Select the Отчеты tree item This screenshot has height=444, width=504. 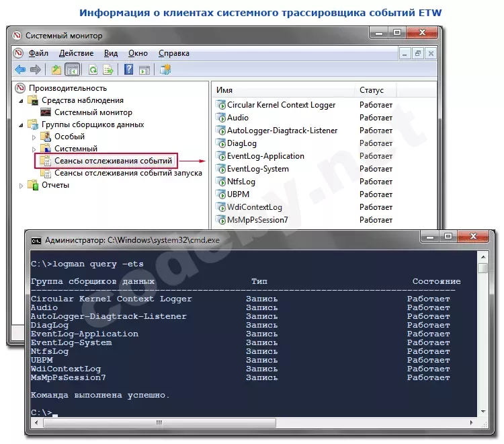point(55,185)
